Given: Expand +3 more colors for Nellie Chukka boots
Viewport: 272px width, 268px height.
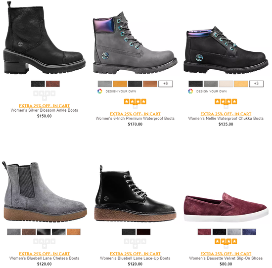Looking at the screenshot, I should click(x=256, y=84).
